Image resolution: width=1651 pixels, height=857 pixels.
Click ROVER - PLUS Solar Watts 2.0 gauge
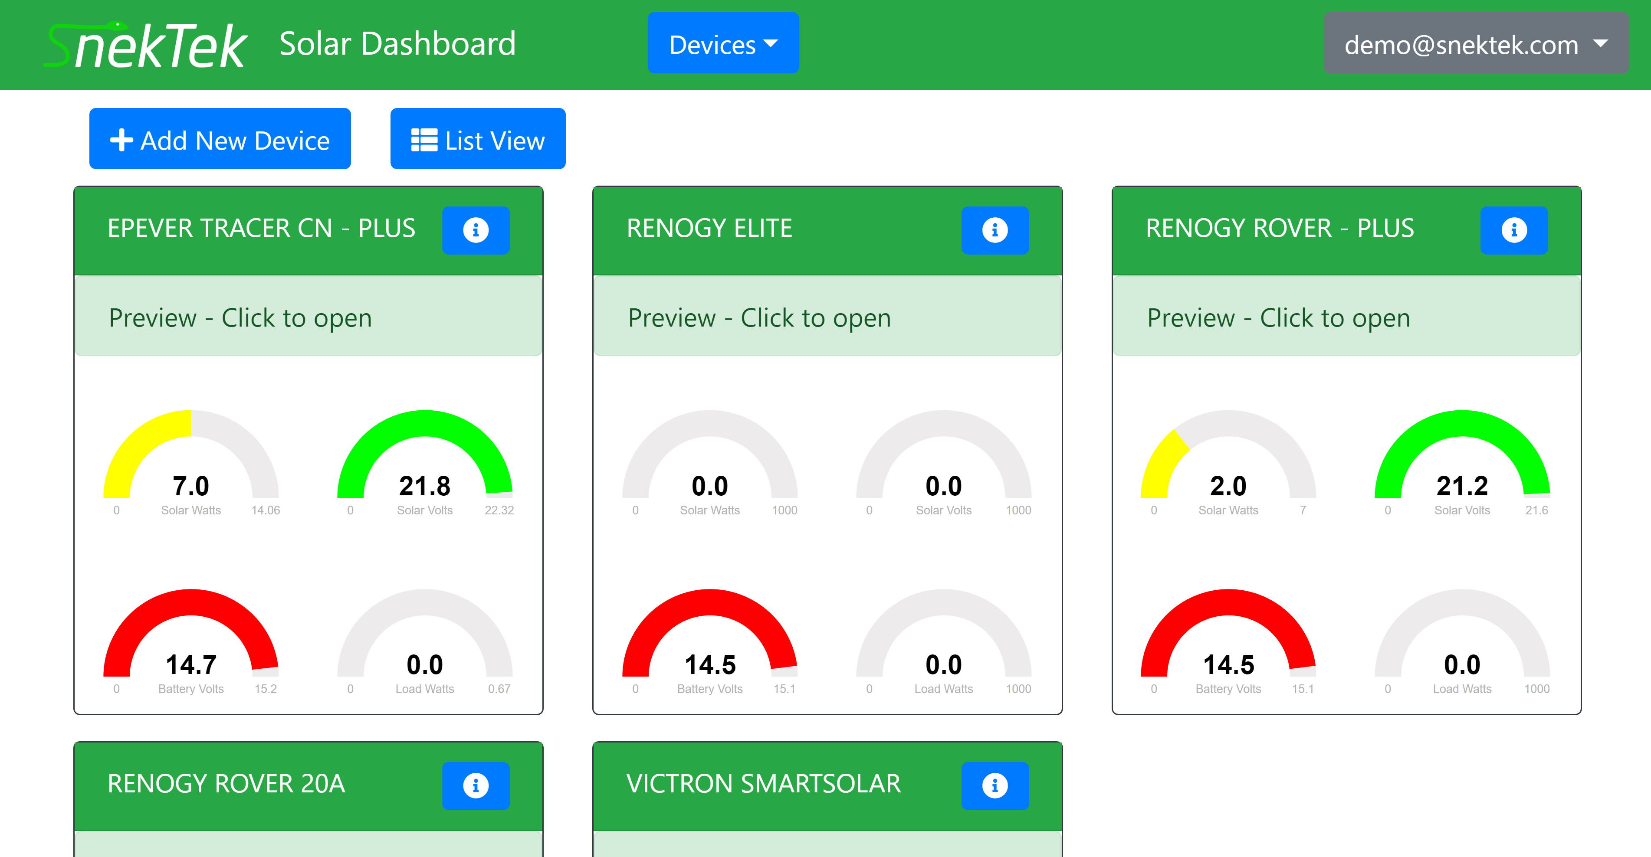point(1229,463)
